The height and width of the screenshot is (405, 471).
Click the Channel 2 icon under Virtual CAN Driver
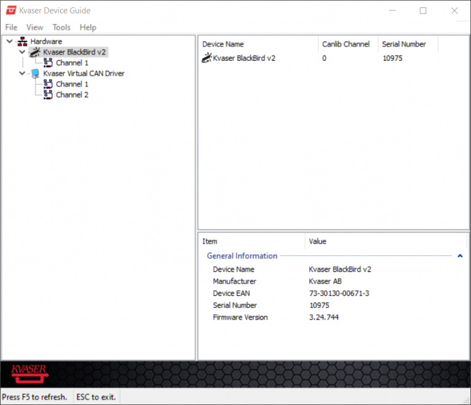tap(48, 94)
